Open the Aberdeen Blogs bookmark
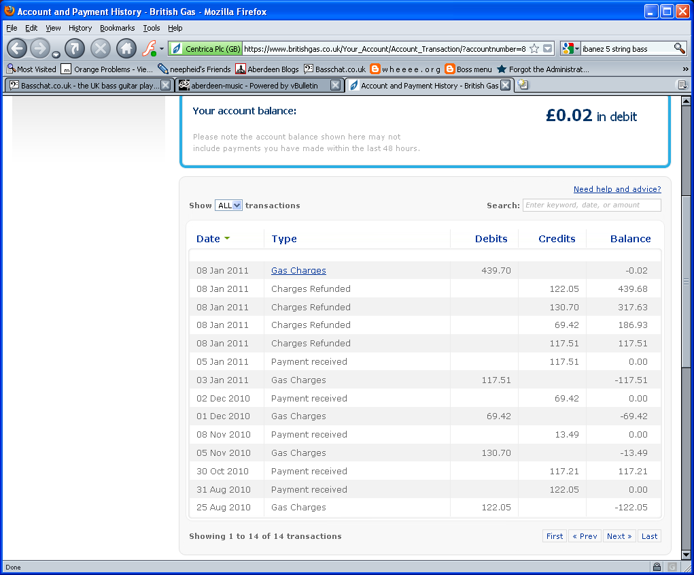The image size is (694, 575). pos(267,69)
